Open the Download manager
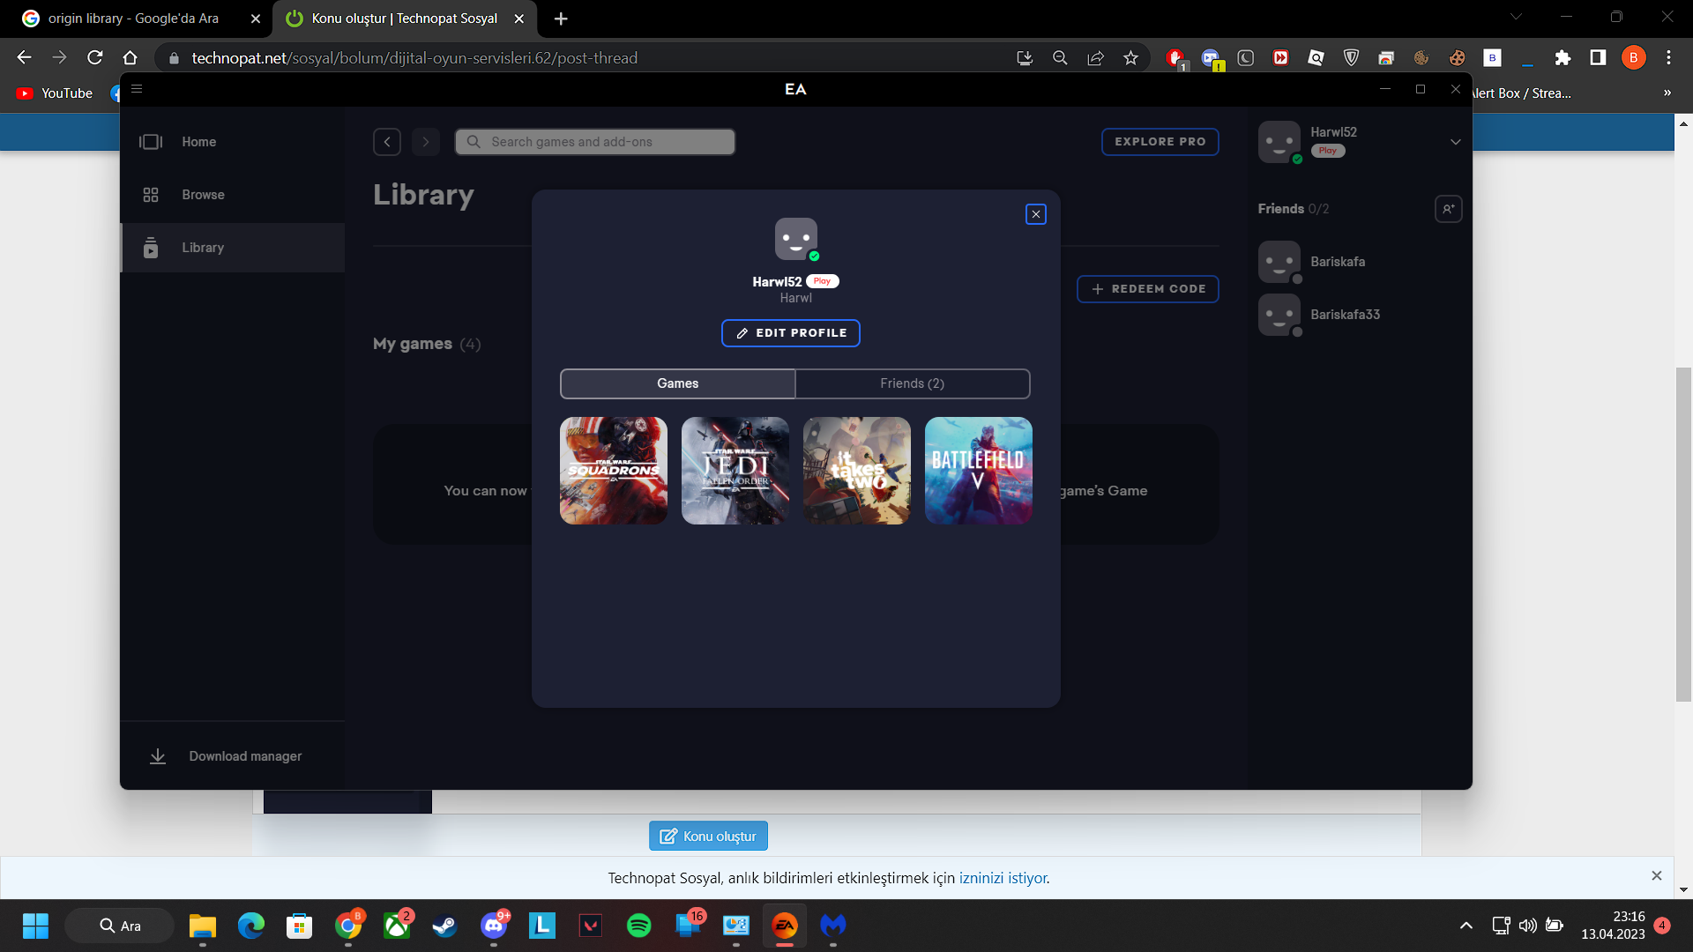1693x952 pixels. [x=244, y=756]
